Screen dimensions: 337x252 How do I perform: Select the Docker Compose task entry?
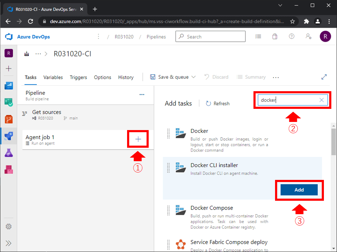[242, 217]
